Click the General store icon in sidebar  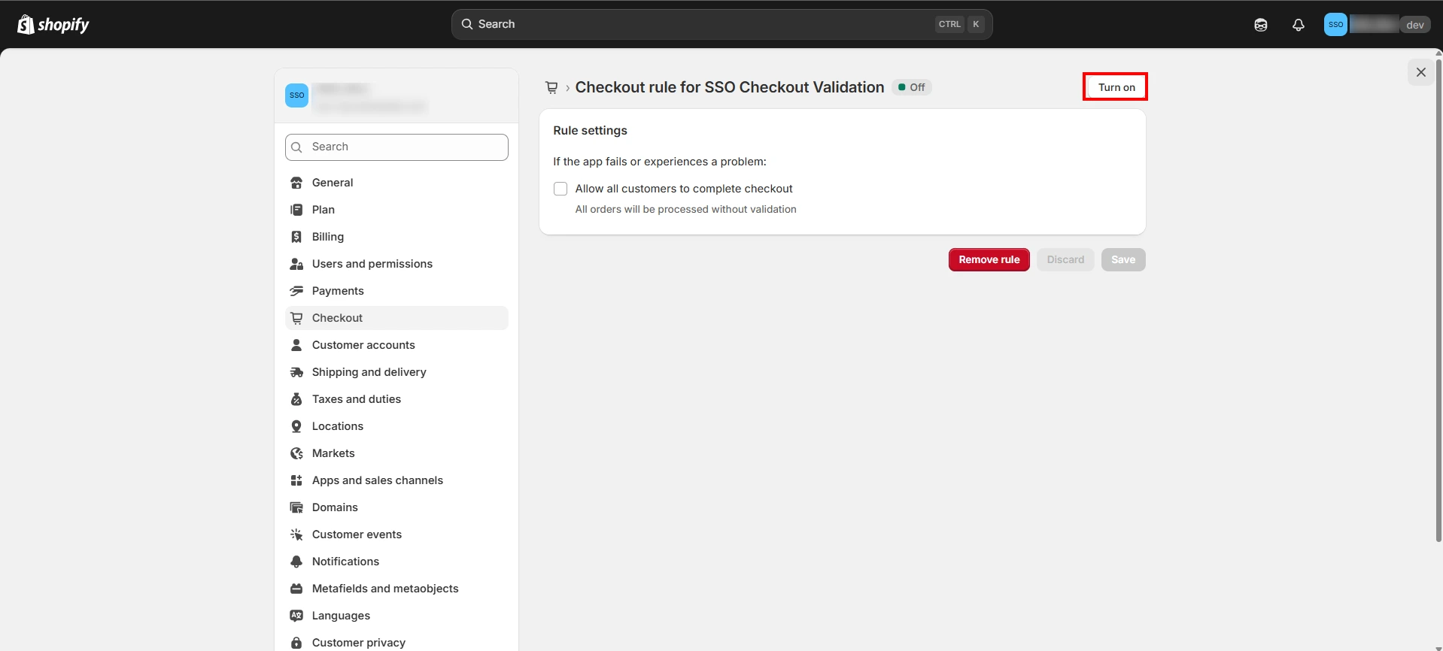(296, 183)
